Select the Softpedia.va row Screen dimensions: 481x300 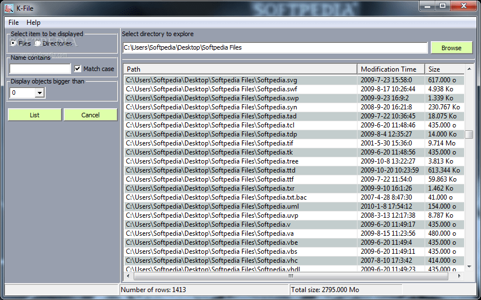coord(294,233)
